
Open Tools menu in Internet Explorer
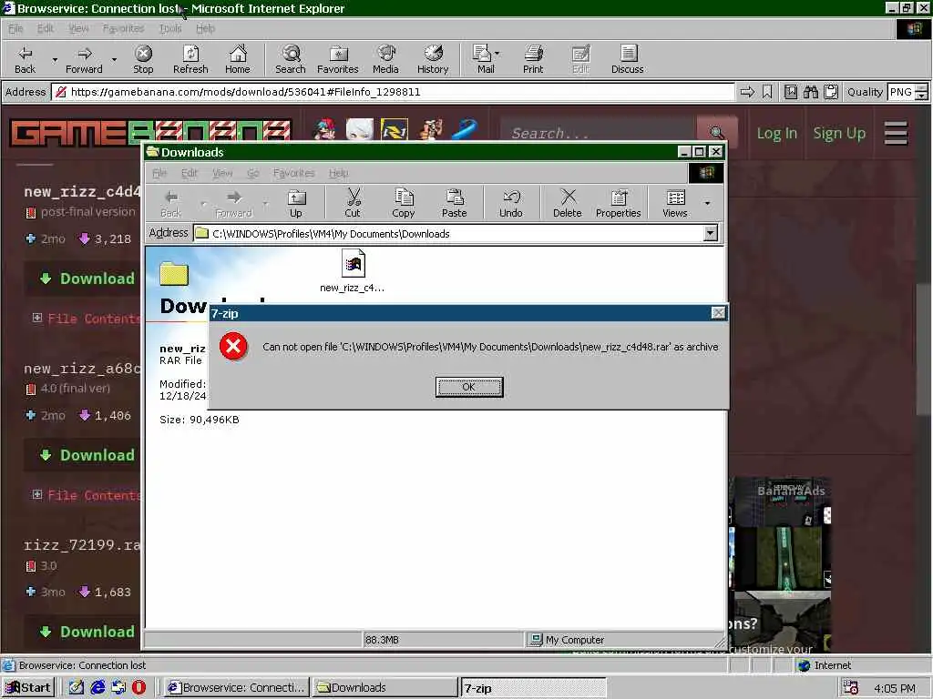(170, 28)
